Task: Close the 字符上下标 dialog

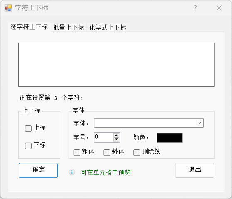Action: pyautogui.click(x=219, y=8)
